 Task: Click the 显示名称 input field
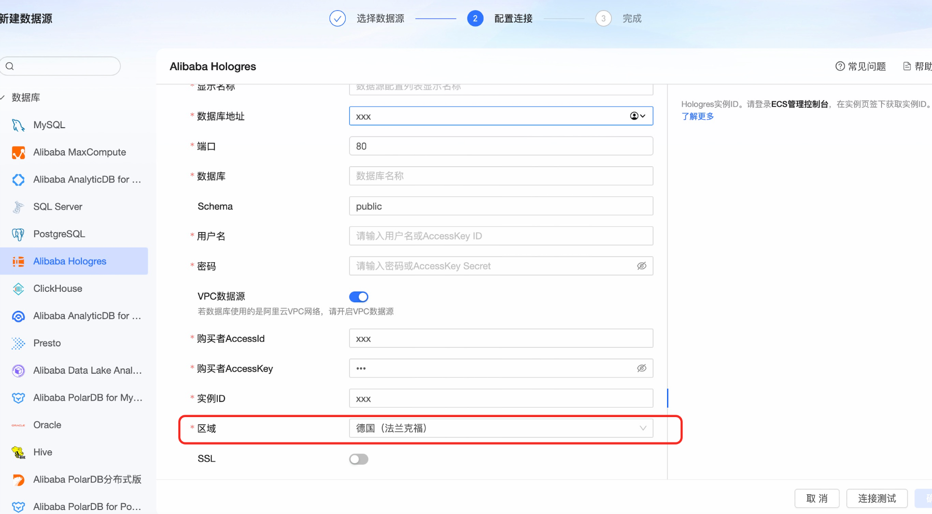(501, 89)
